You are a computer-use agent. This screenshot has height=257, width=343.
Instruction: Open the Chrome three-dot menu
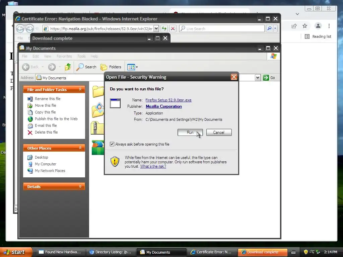[329, 26]
